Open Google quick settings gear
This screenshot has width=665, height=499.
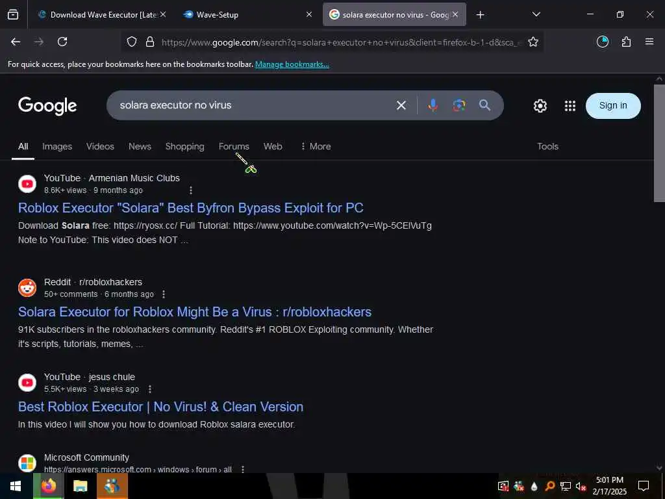coord(540,106)
